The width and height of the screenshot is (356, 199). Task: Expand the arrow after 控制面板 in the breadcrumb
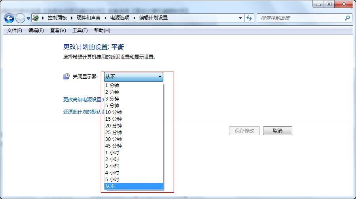[72, 18]
